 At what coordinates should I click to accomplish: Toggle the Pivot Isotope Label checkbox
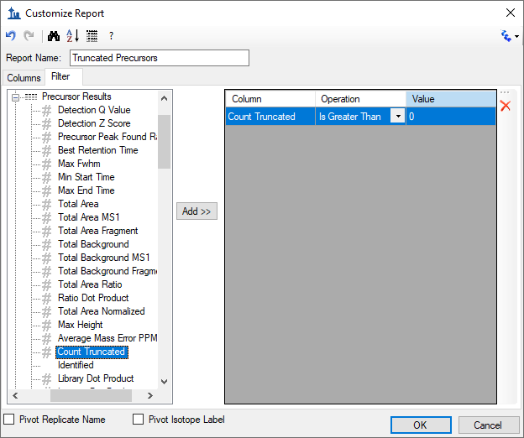click(139, 420)
